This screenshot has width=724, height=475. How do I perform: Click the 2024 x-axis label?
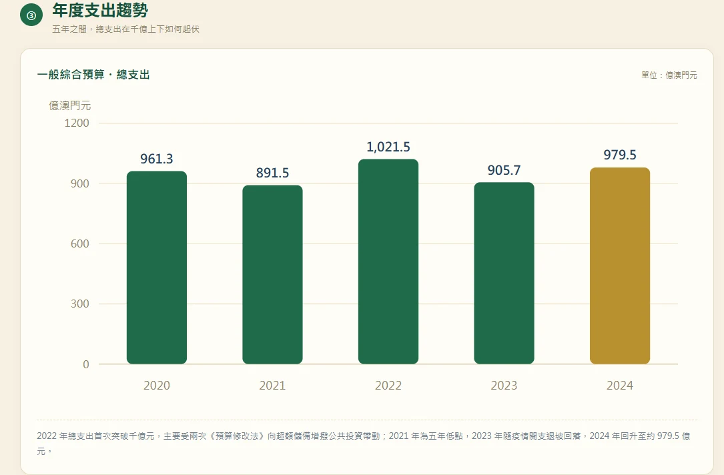620,386
